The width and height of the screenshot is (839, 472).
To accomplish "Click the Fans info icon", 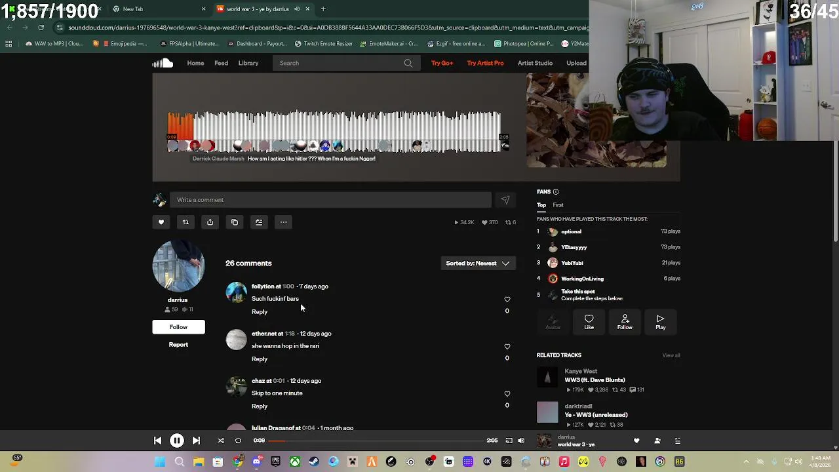I will tap(556, 192).
